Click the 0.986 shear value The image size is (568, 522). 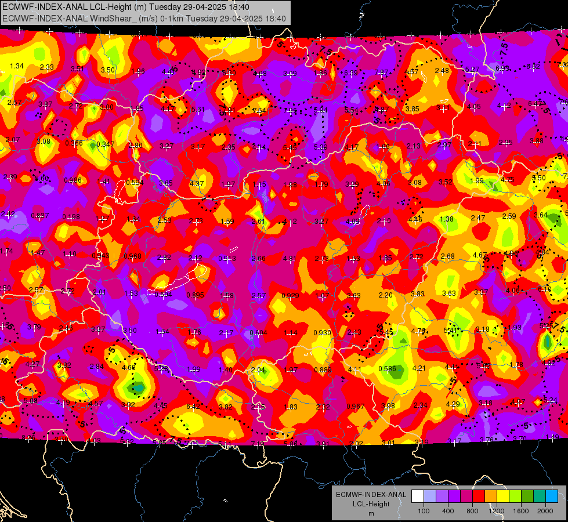point(73,180)
